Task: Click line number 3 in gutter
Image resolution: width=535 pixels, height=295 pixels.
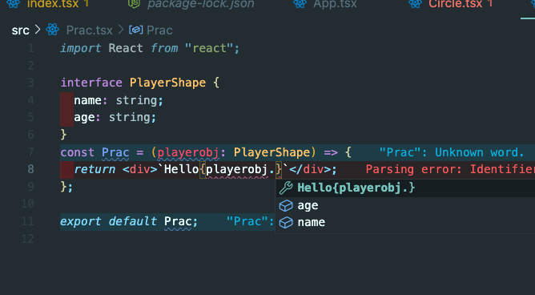Action: [30, 83]
